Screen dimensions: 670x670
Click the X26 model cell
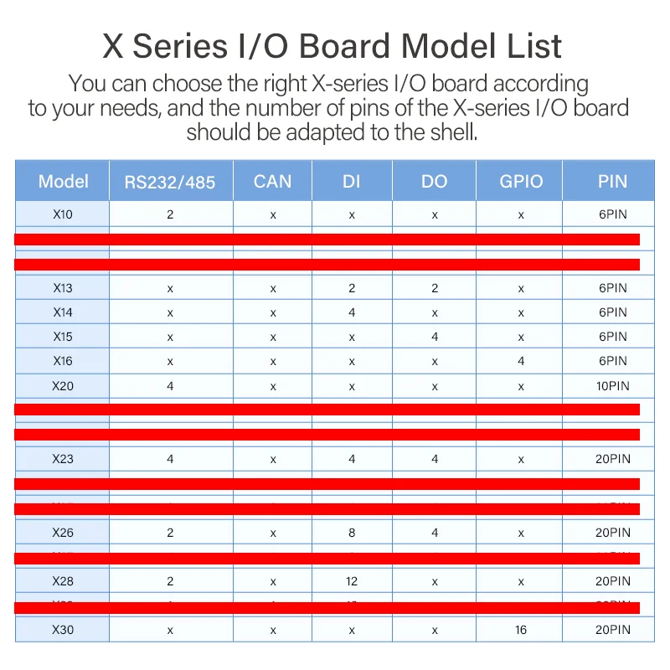click(63, 533)
